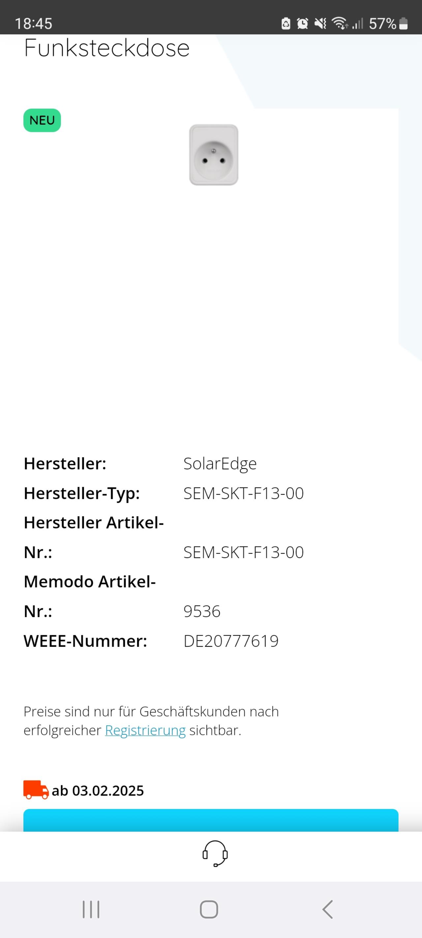The image size is (422, 938).
Task: Select the WEEE number DE20777619
Action: pyautogui.click(x=231, y=641)
